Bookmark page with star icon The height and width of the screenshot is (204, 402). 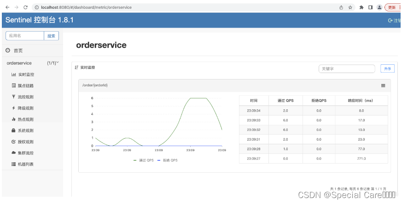pyautogui.click(x=350, y=7)
